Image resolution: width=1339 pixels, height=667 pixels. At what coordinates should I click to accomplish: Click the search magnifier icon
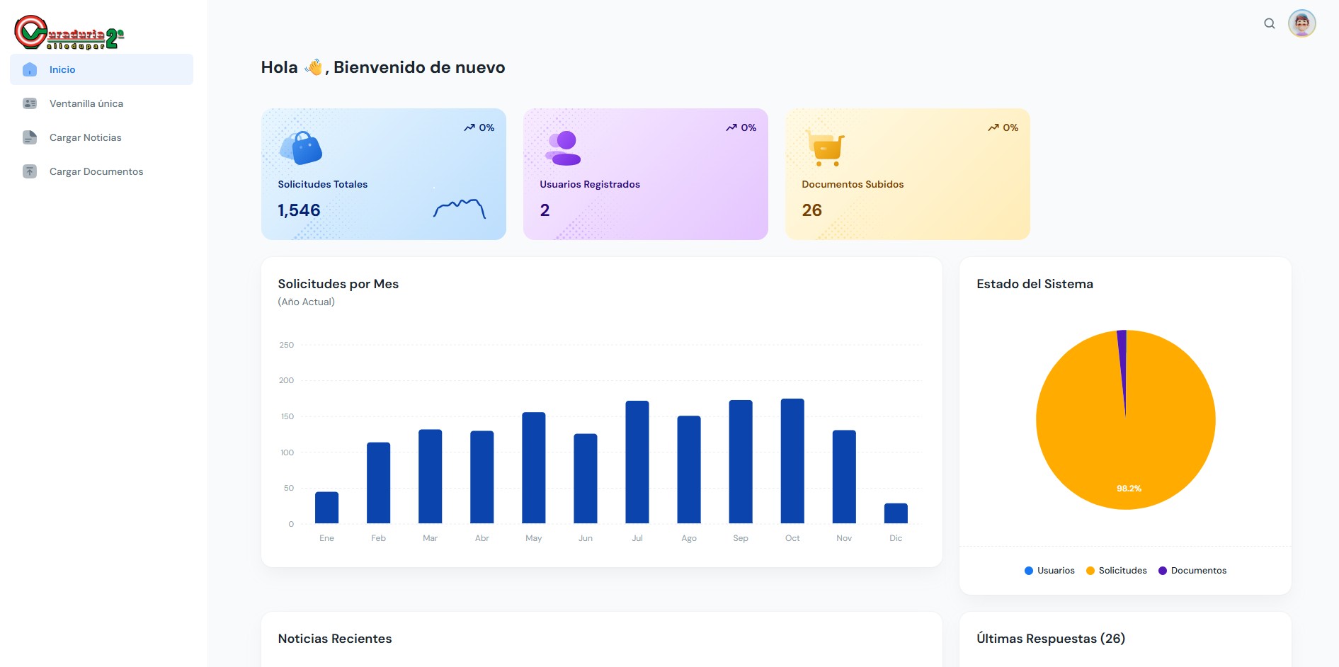pos(1269,23)
